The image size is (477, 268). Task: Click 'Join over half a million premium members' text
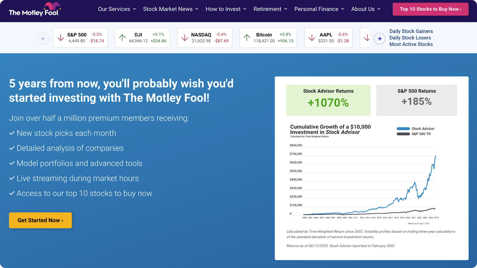click(99, 118)
